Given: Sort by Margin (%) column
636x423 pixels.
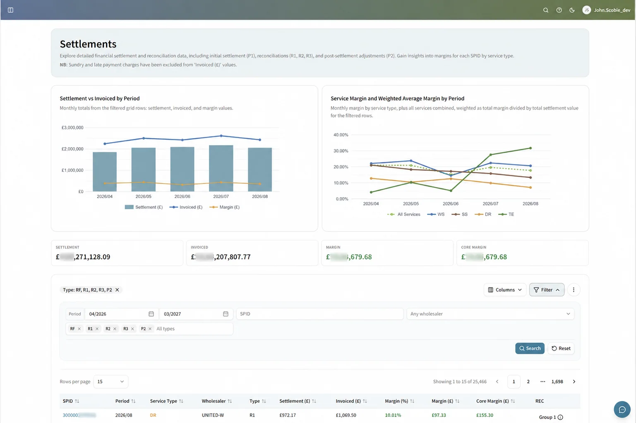Looking at the screenshot, I should (x=399, y=401).
